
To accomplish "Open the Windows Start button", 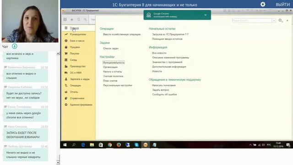I will (65, 145).
